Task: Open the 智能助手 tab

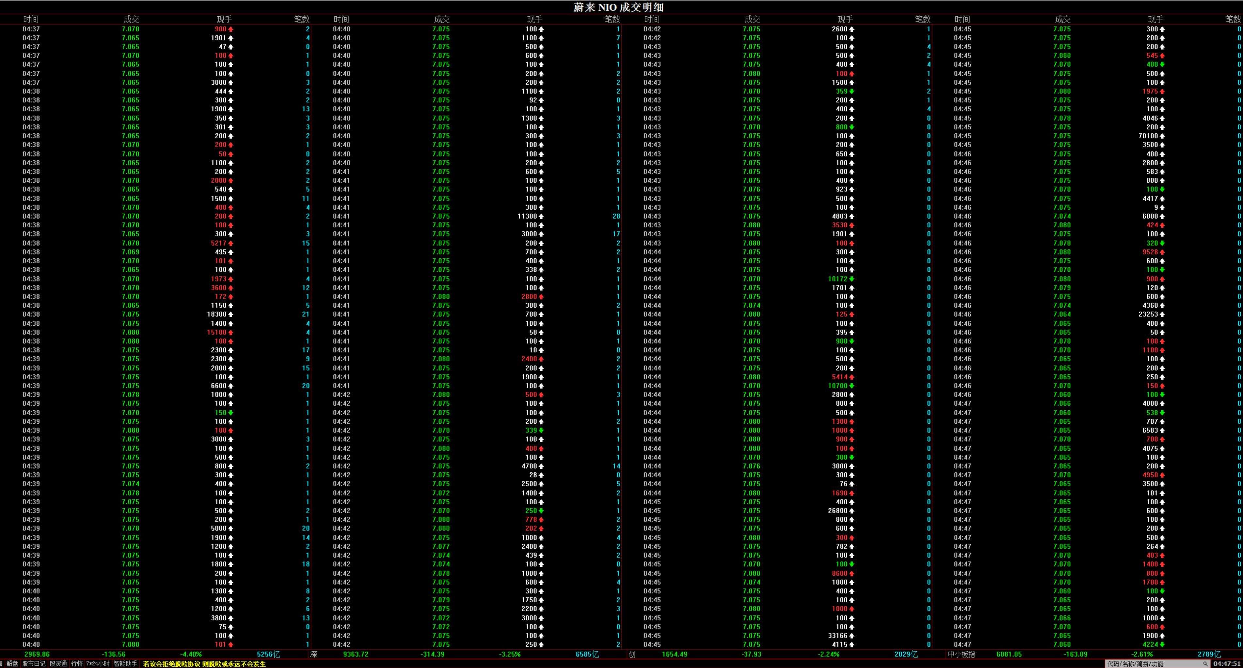Action: [x=125, y=664]
